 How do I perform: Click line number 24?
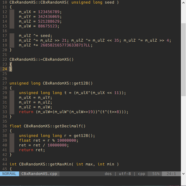point(5,69)
